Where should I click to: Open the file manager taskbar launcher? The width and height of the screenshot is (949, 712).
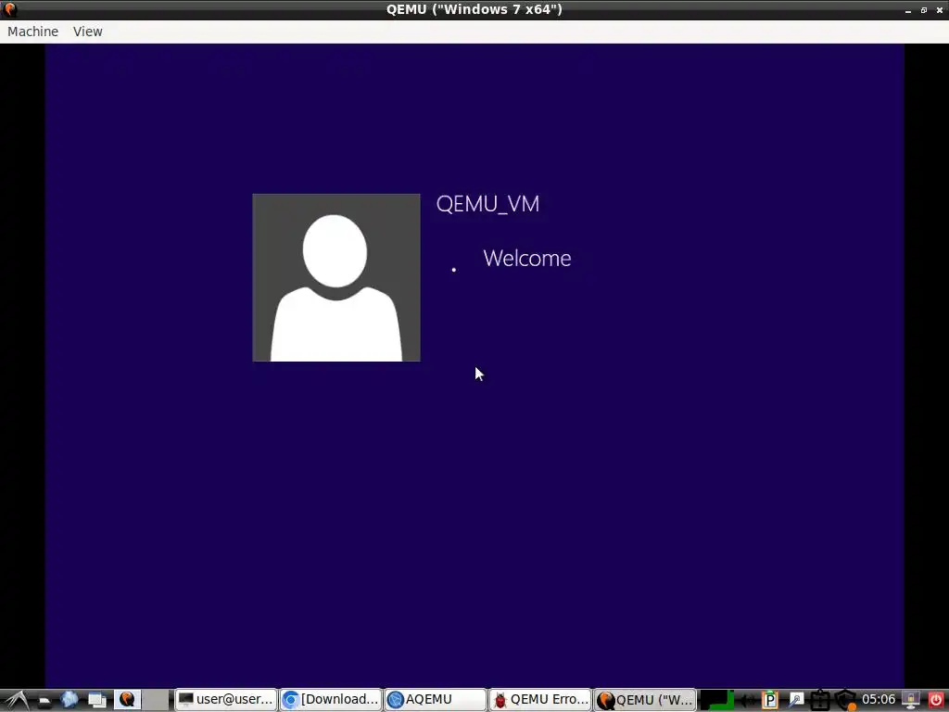[x=44, y=700]
